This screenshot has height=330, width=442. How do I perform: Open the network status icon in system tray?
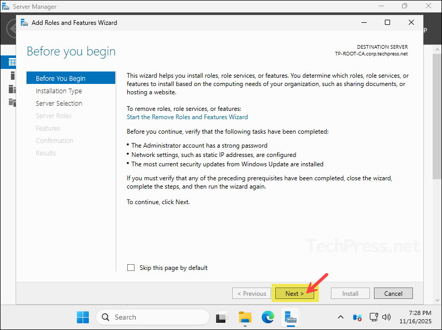(x=373, y=317)
